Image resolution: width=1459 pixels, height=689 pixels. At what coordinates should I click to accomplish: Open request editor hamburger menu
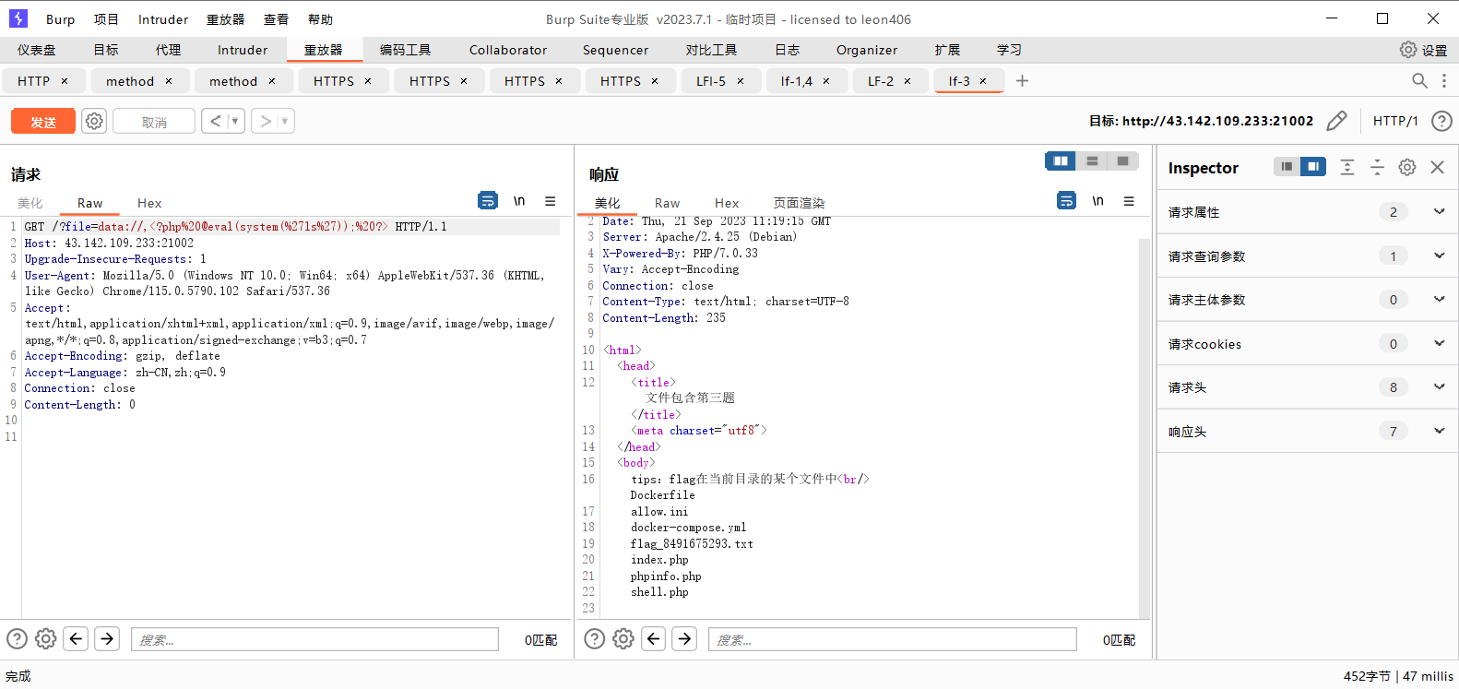pyautogui.click(x=550, y=200)
